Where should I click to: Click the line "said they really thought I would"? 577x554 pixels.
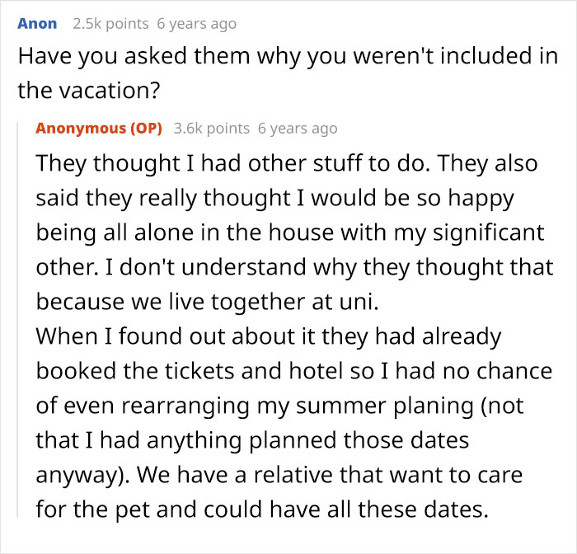click(274, 198)
